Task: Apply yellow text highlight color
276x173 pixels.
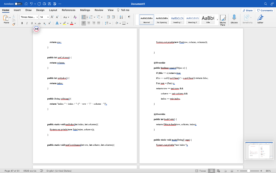Action: pos(64,23)
